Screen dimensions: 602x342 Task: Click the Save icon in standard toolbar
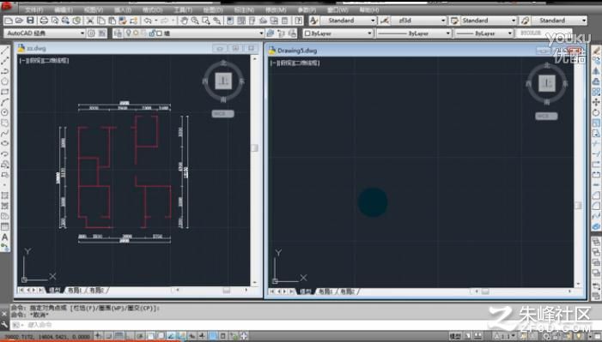30,21
